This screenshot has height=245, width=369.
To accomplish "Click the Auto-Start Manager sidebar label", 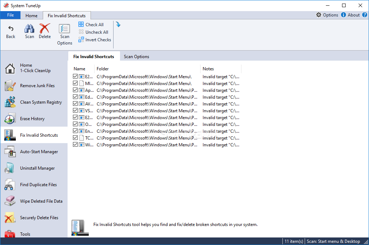I will click(x=39, y=152).
